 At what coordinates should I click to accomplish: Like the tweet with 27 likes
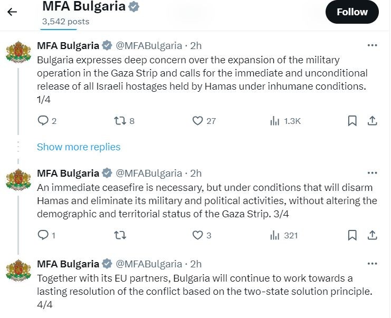click(x=197, y=121)
